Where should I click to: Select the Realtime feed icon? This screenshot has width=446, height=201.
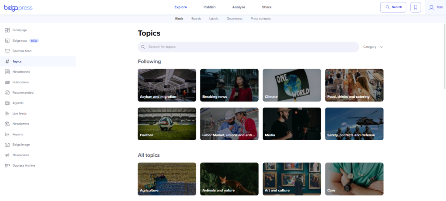7,51
